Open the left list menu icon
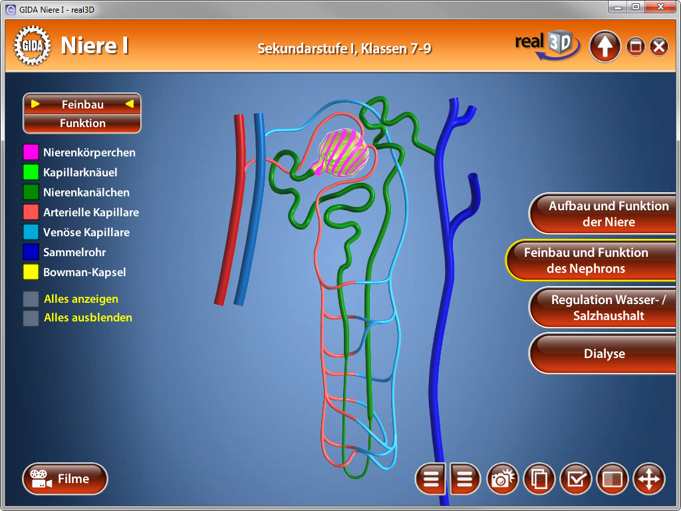Image resolution: width=681 pixels, height=511 pixels. 430,479
